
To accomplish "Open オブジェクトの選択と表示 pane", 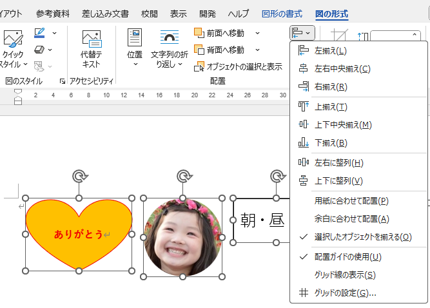I will pyautogui.click(x=238, y=66).
